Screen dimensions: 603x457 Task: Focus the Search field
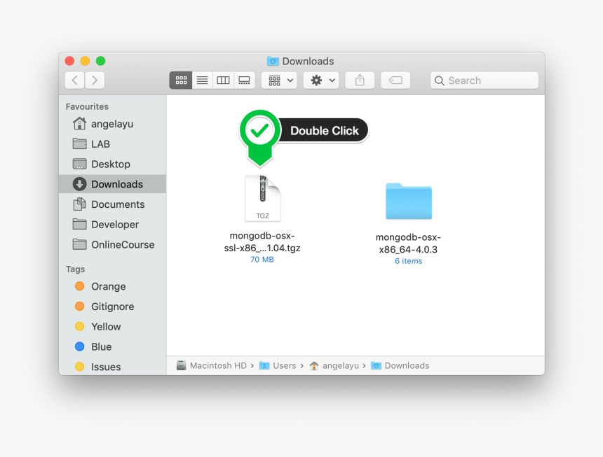[485, 80]
